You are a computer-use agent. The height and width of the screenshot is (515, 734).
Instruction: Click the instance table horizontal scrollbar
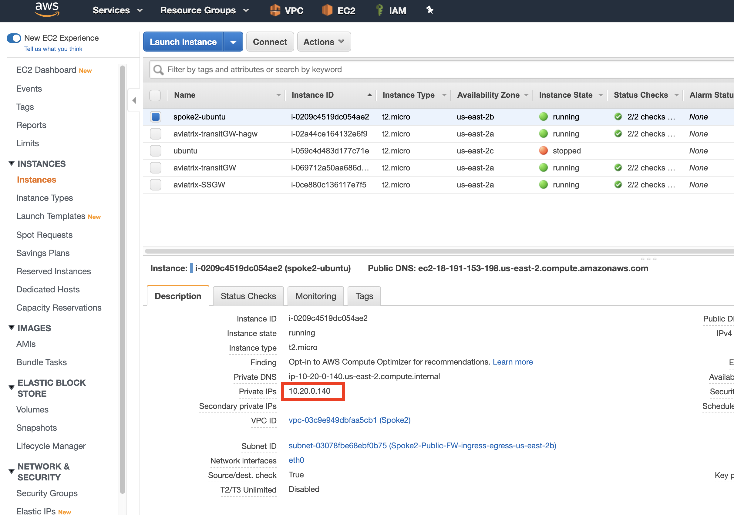coord(439,251)
